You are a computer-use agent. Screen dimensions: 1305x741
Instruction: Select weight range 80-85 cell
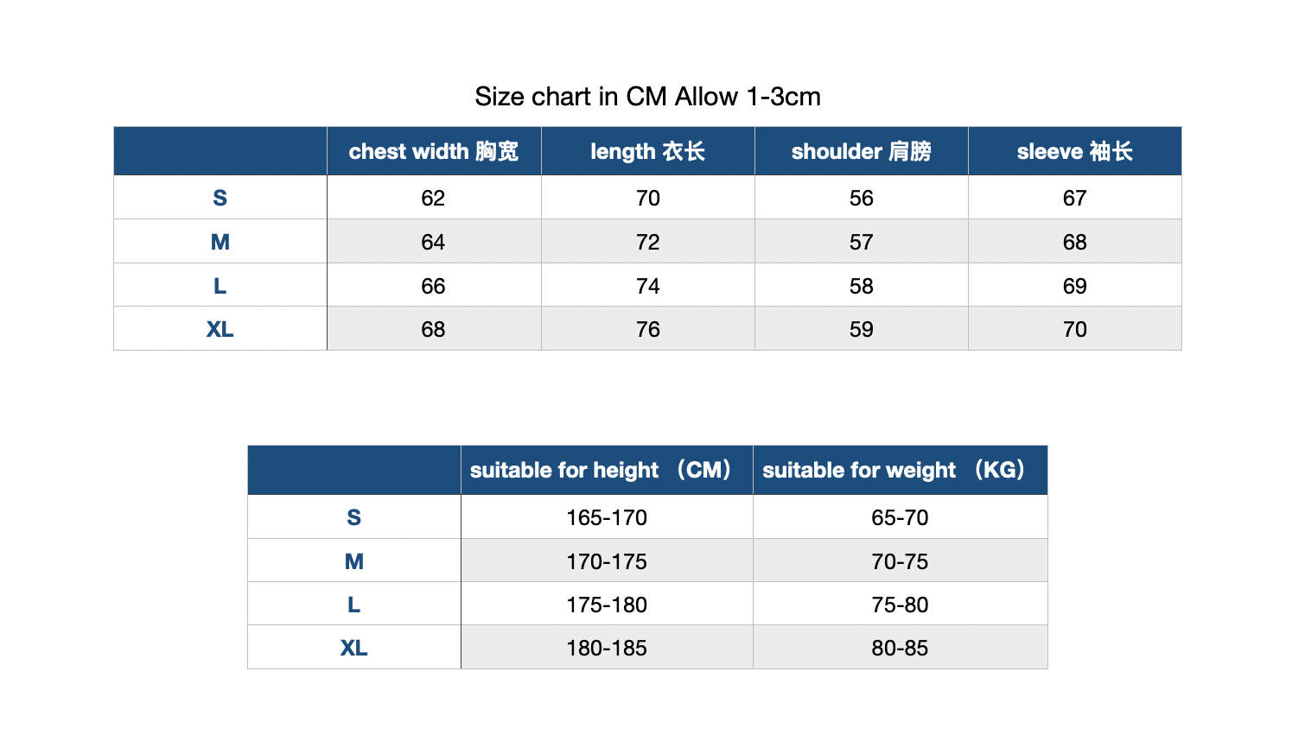pyautogui.click(x=901, y=648)
